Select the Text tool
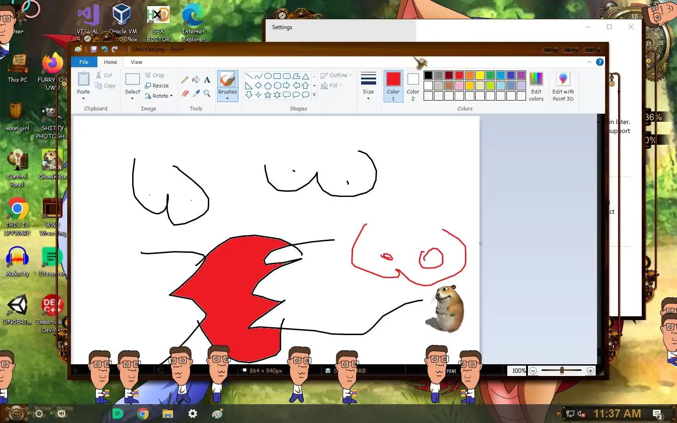This screenshot has width=677, height=423. click(207, 80)
